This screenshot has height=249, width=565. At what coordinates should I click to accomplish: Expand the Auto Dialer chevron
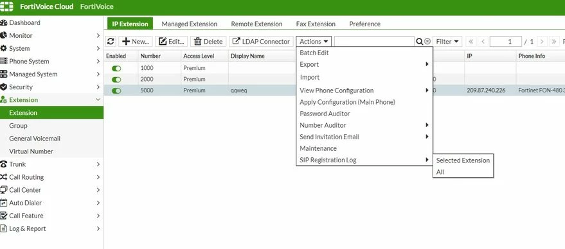[98, 203]
